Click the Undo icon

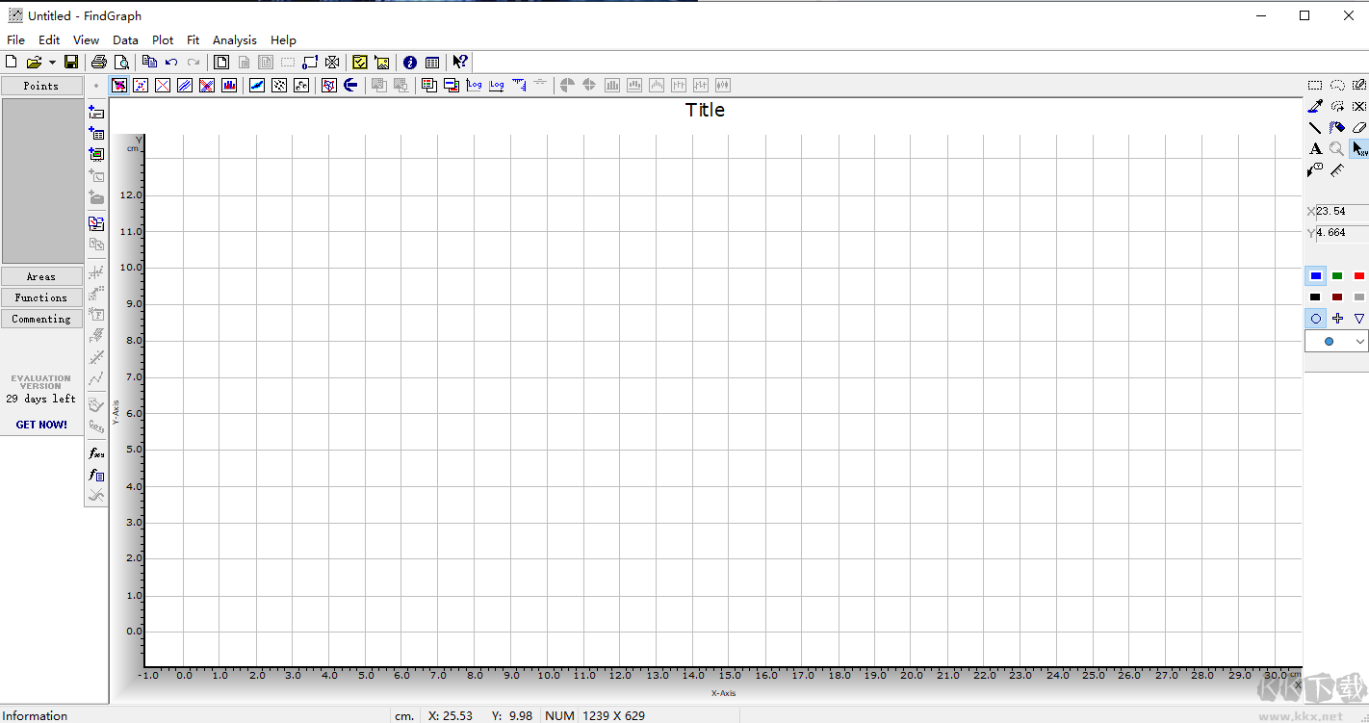(170, 62)
